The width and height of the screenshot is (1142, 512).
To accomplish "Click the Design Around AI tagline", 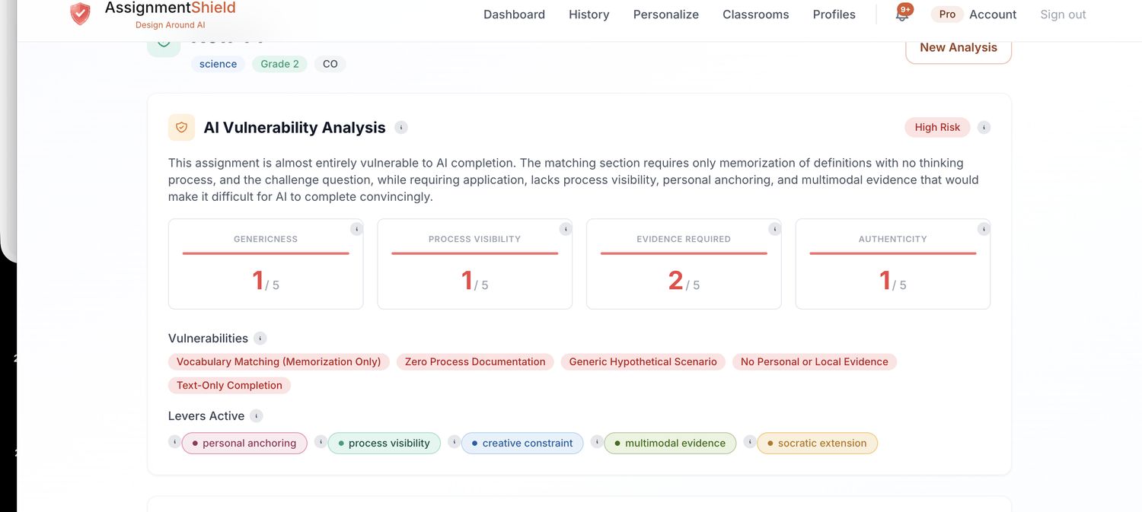I will point(171,25).
